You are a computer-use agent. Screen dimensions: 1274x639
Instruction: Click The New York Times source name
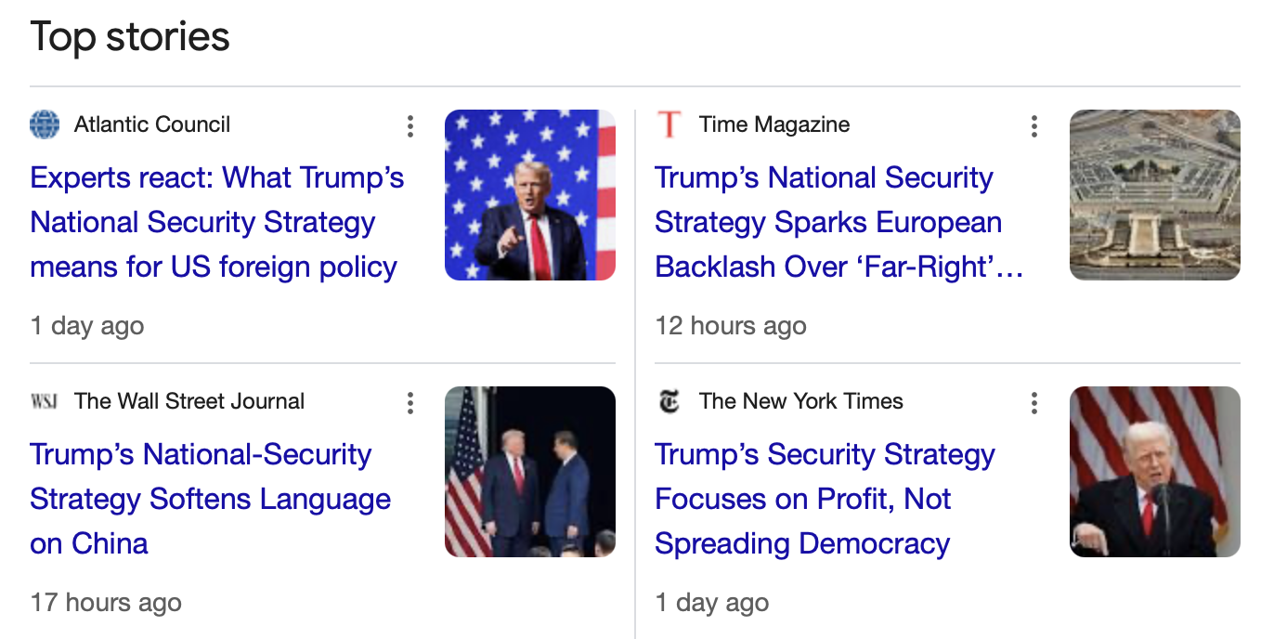click(x=800, y=401)
